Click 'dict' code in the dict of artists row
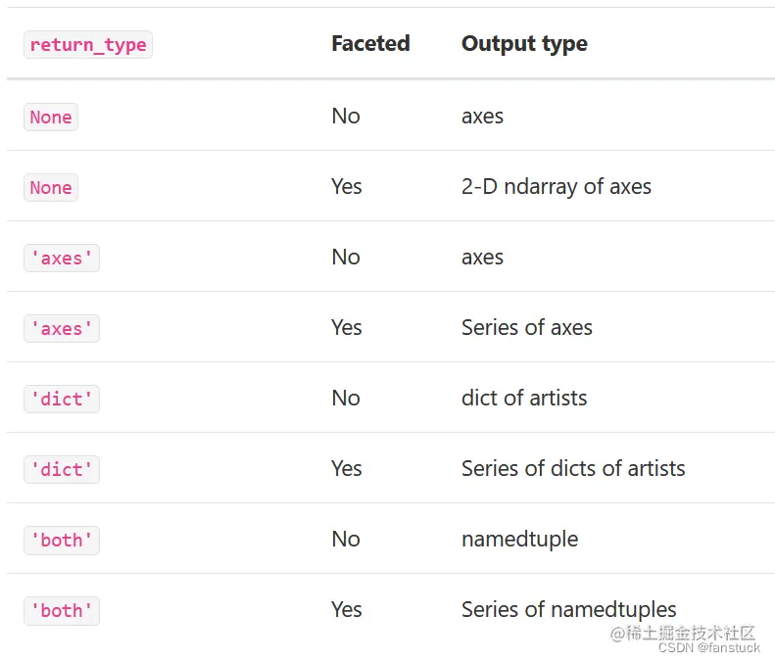 62,399
